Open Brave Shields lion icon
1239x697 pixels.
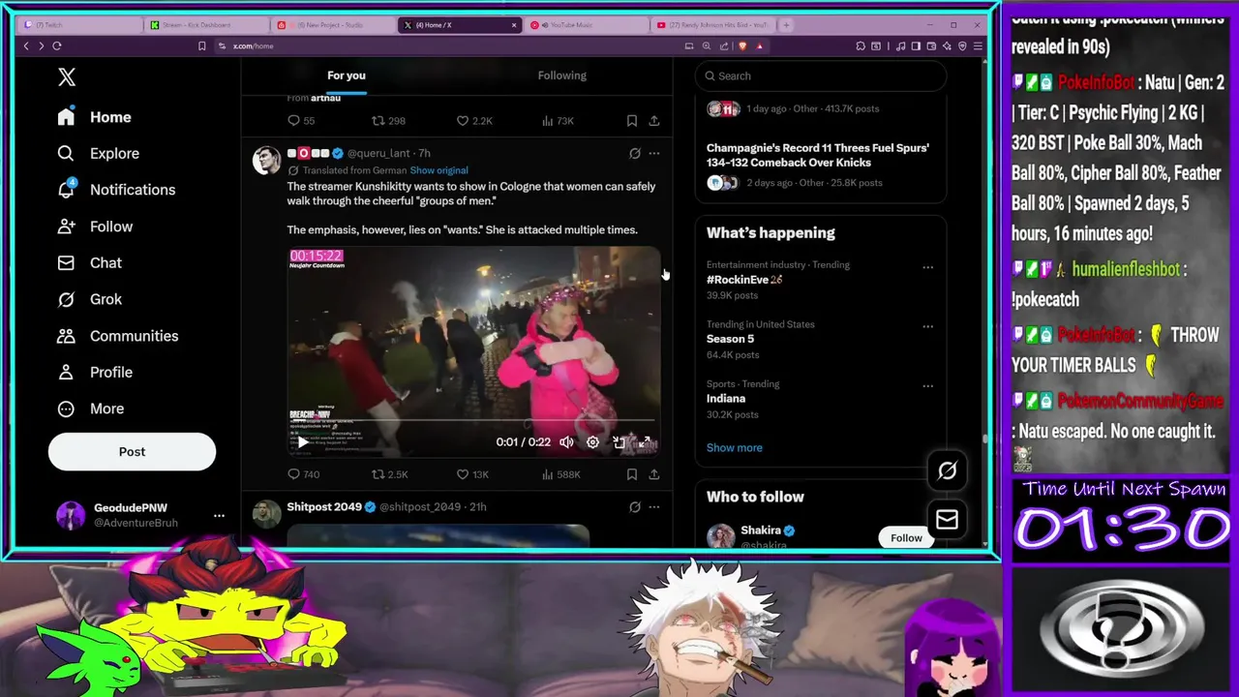[x=742, y=46]
